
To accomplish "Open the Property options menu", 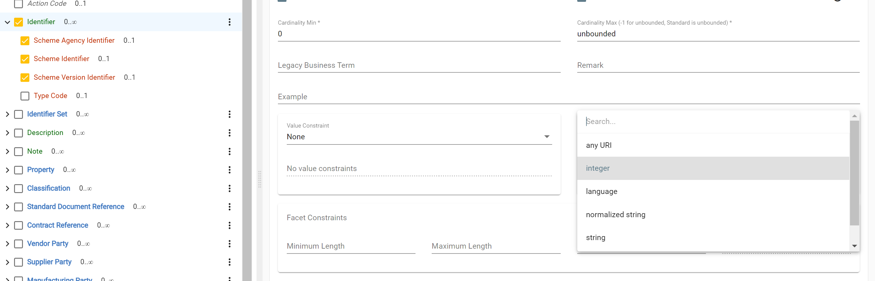I will point(230,170).
